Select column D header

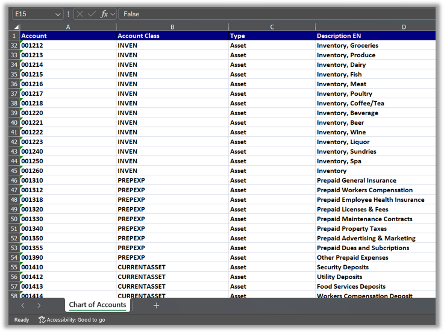pos(404,27)
